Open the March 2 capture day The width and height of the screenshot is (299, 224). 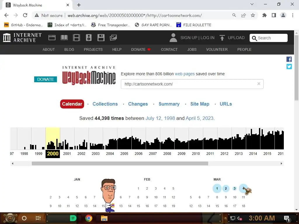[x=226, y=188]
